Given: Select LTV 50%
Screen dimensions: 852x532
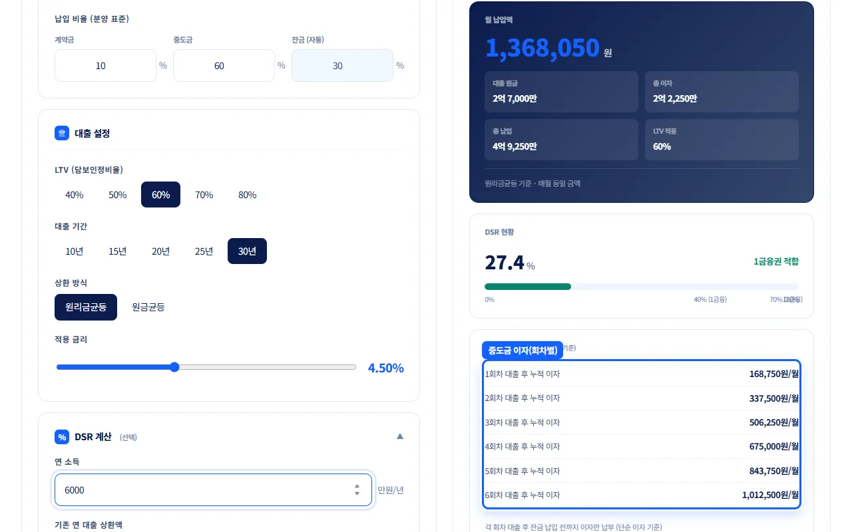Looking at the screenshot, I should click(118, 195).
